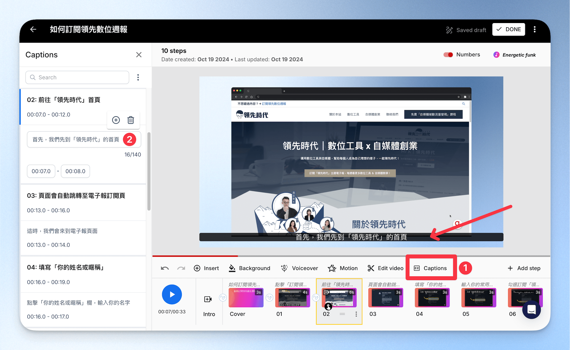The height and width of the screenshot is (350, 570).
Task: Click the red video progress bar
Action: coord(195,256)
